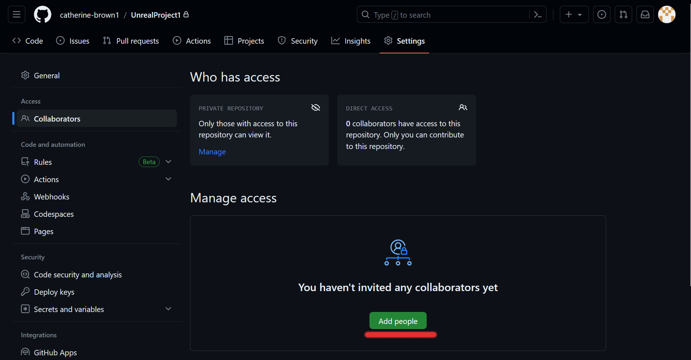Click the direct access people icon
Screen dimensions: 691x360
click(463, 107)
